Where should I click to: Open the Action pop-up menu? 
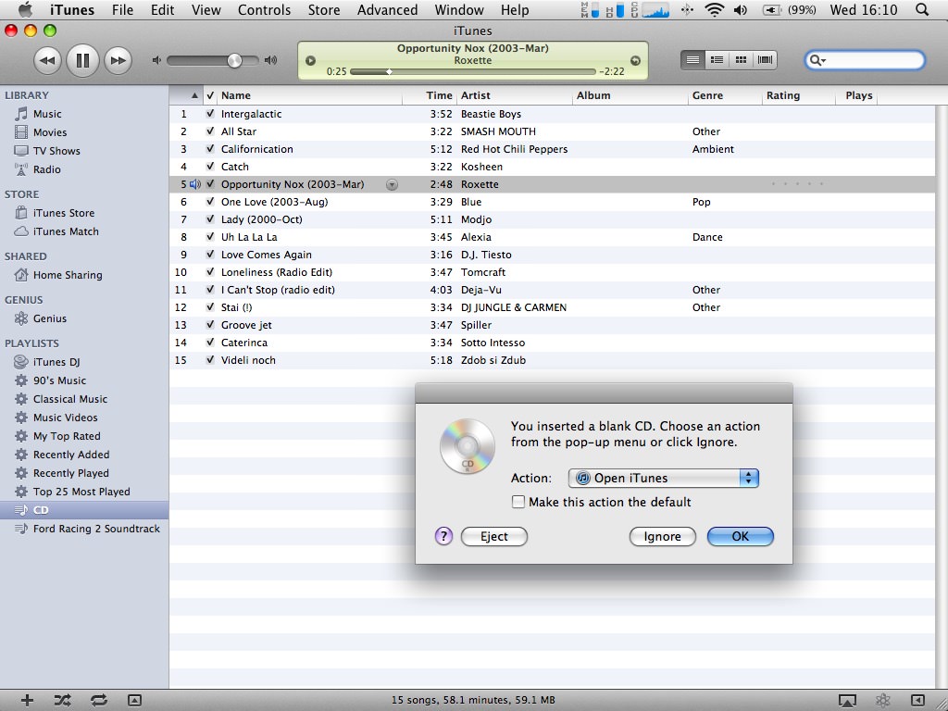[x=663, y=479]
